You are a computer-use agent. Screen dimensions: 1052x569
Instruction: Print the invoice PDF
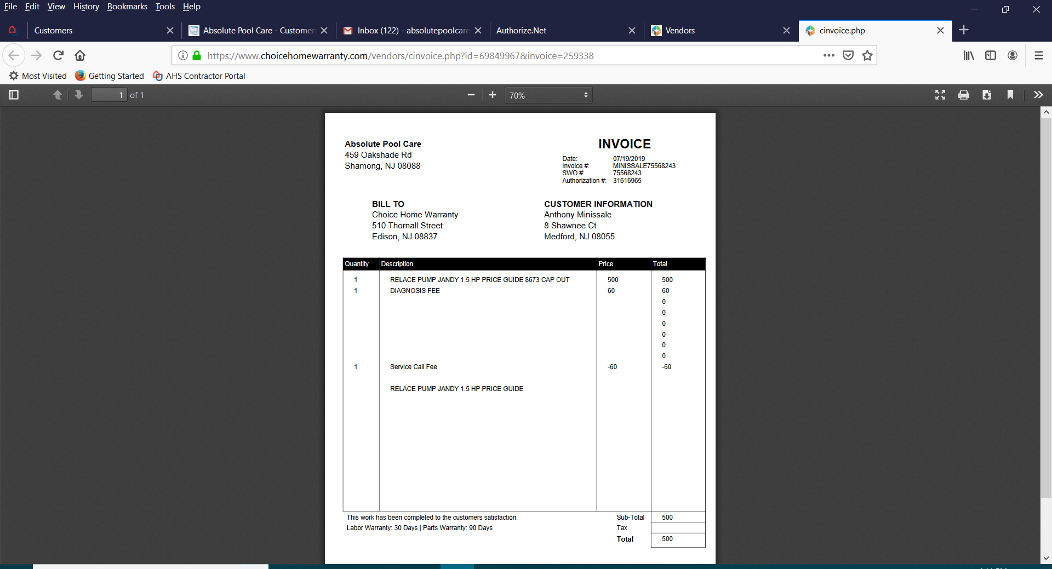click(x=964, y=95)
